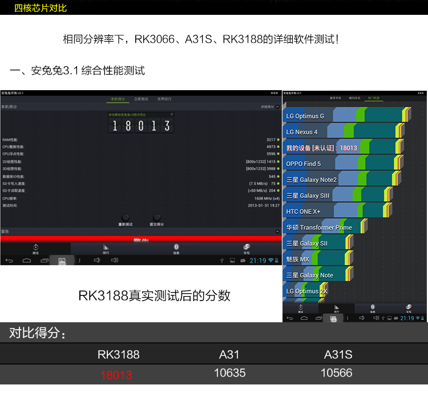Select the 我的设备 18013 ranking bar
Screen dimensions: 428x397
343,147
